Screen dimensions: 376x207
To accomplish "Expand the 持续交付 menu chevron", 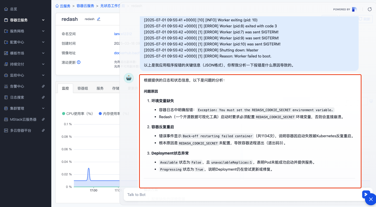I will 43,64.
